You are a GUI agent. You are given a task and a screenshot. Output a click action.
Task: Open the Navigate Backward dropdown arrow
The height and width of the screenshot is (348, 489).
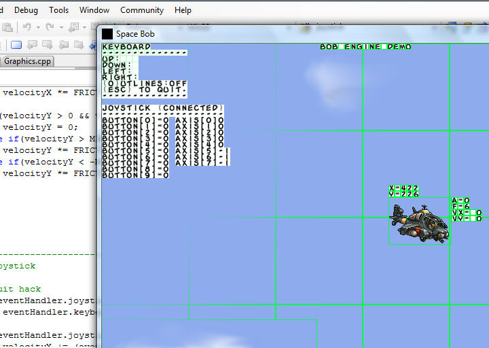pyautogui.click(x=84, y=28)
